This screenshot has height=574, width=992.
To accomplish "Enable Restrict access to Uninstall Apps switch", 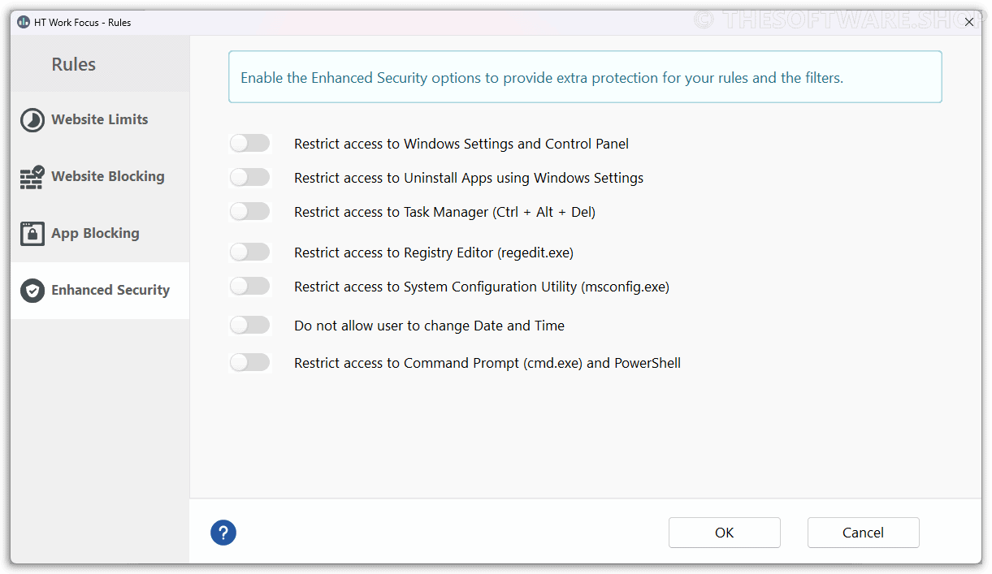I will tap(249, 178).
